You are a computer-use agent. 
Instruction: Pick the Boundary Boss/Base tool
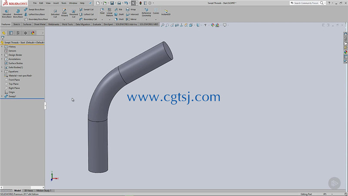pyautogui.click(x=36, y=19)
